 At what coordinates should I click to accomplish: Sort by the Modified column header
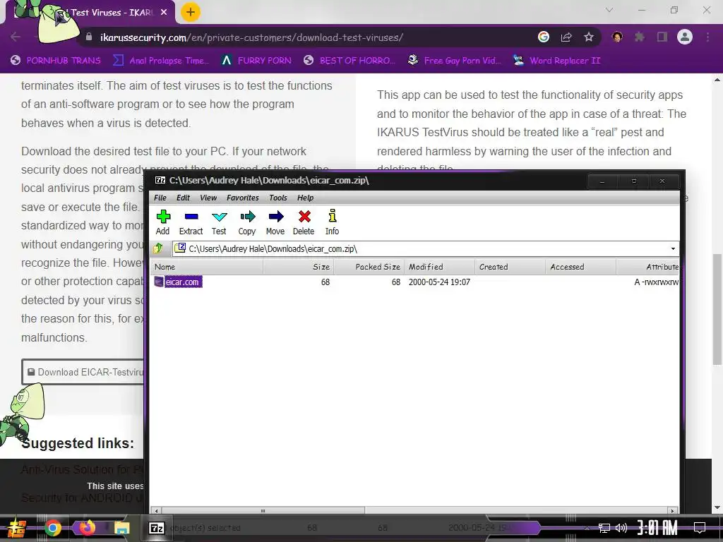pos(439,267)
